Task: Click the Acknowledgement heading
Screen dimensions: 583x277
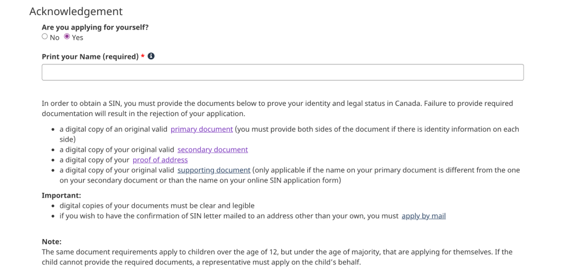Action: [76, 11]
